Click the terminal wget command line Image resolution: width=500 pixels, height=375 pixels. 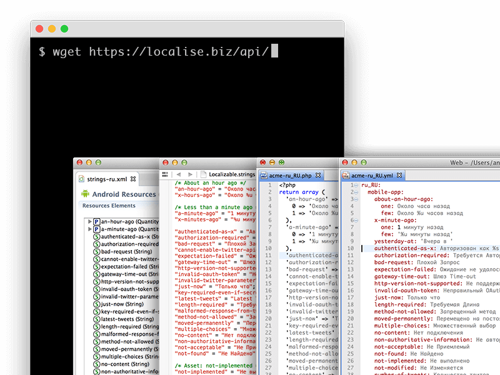(153, 51)
